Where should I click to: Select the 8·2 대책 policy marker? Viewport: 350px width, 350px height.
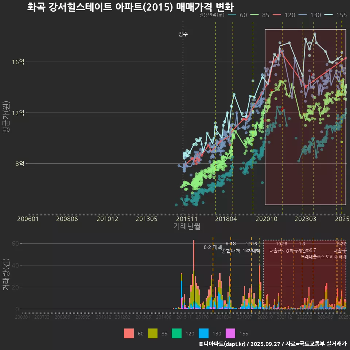(x=213, y=247)
